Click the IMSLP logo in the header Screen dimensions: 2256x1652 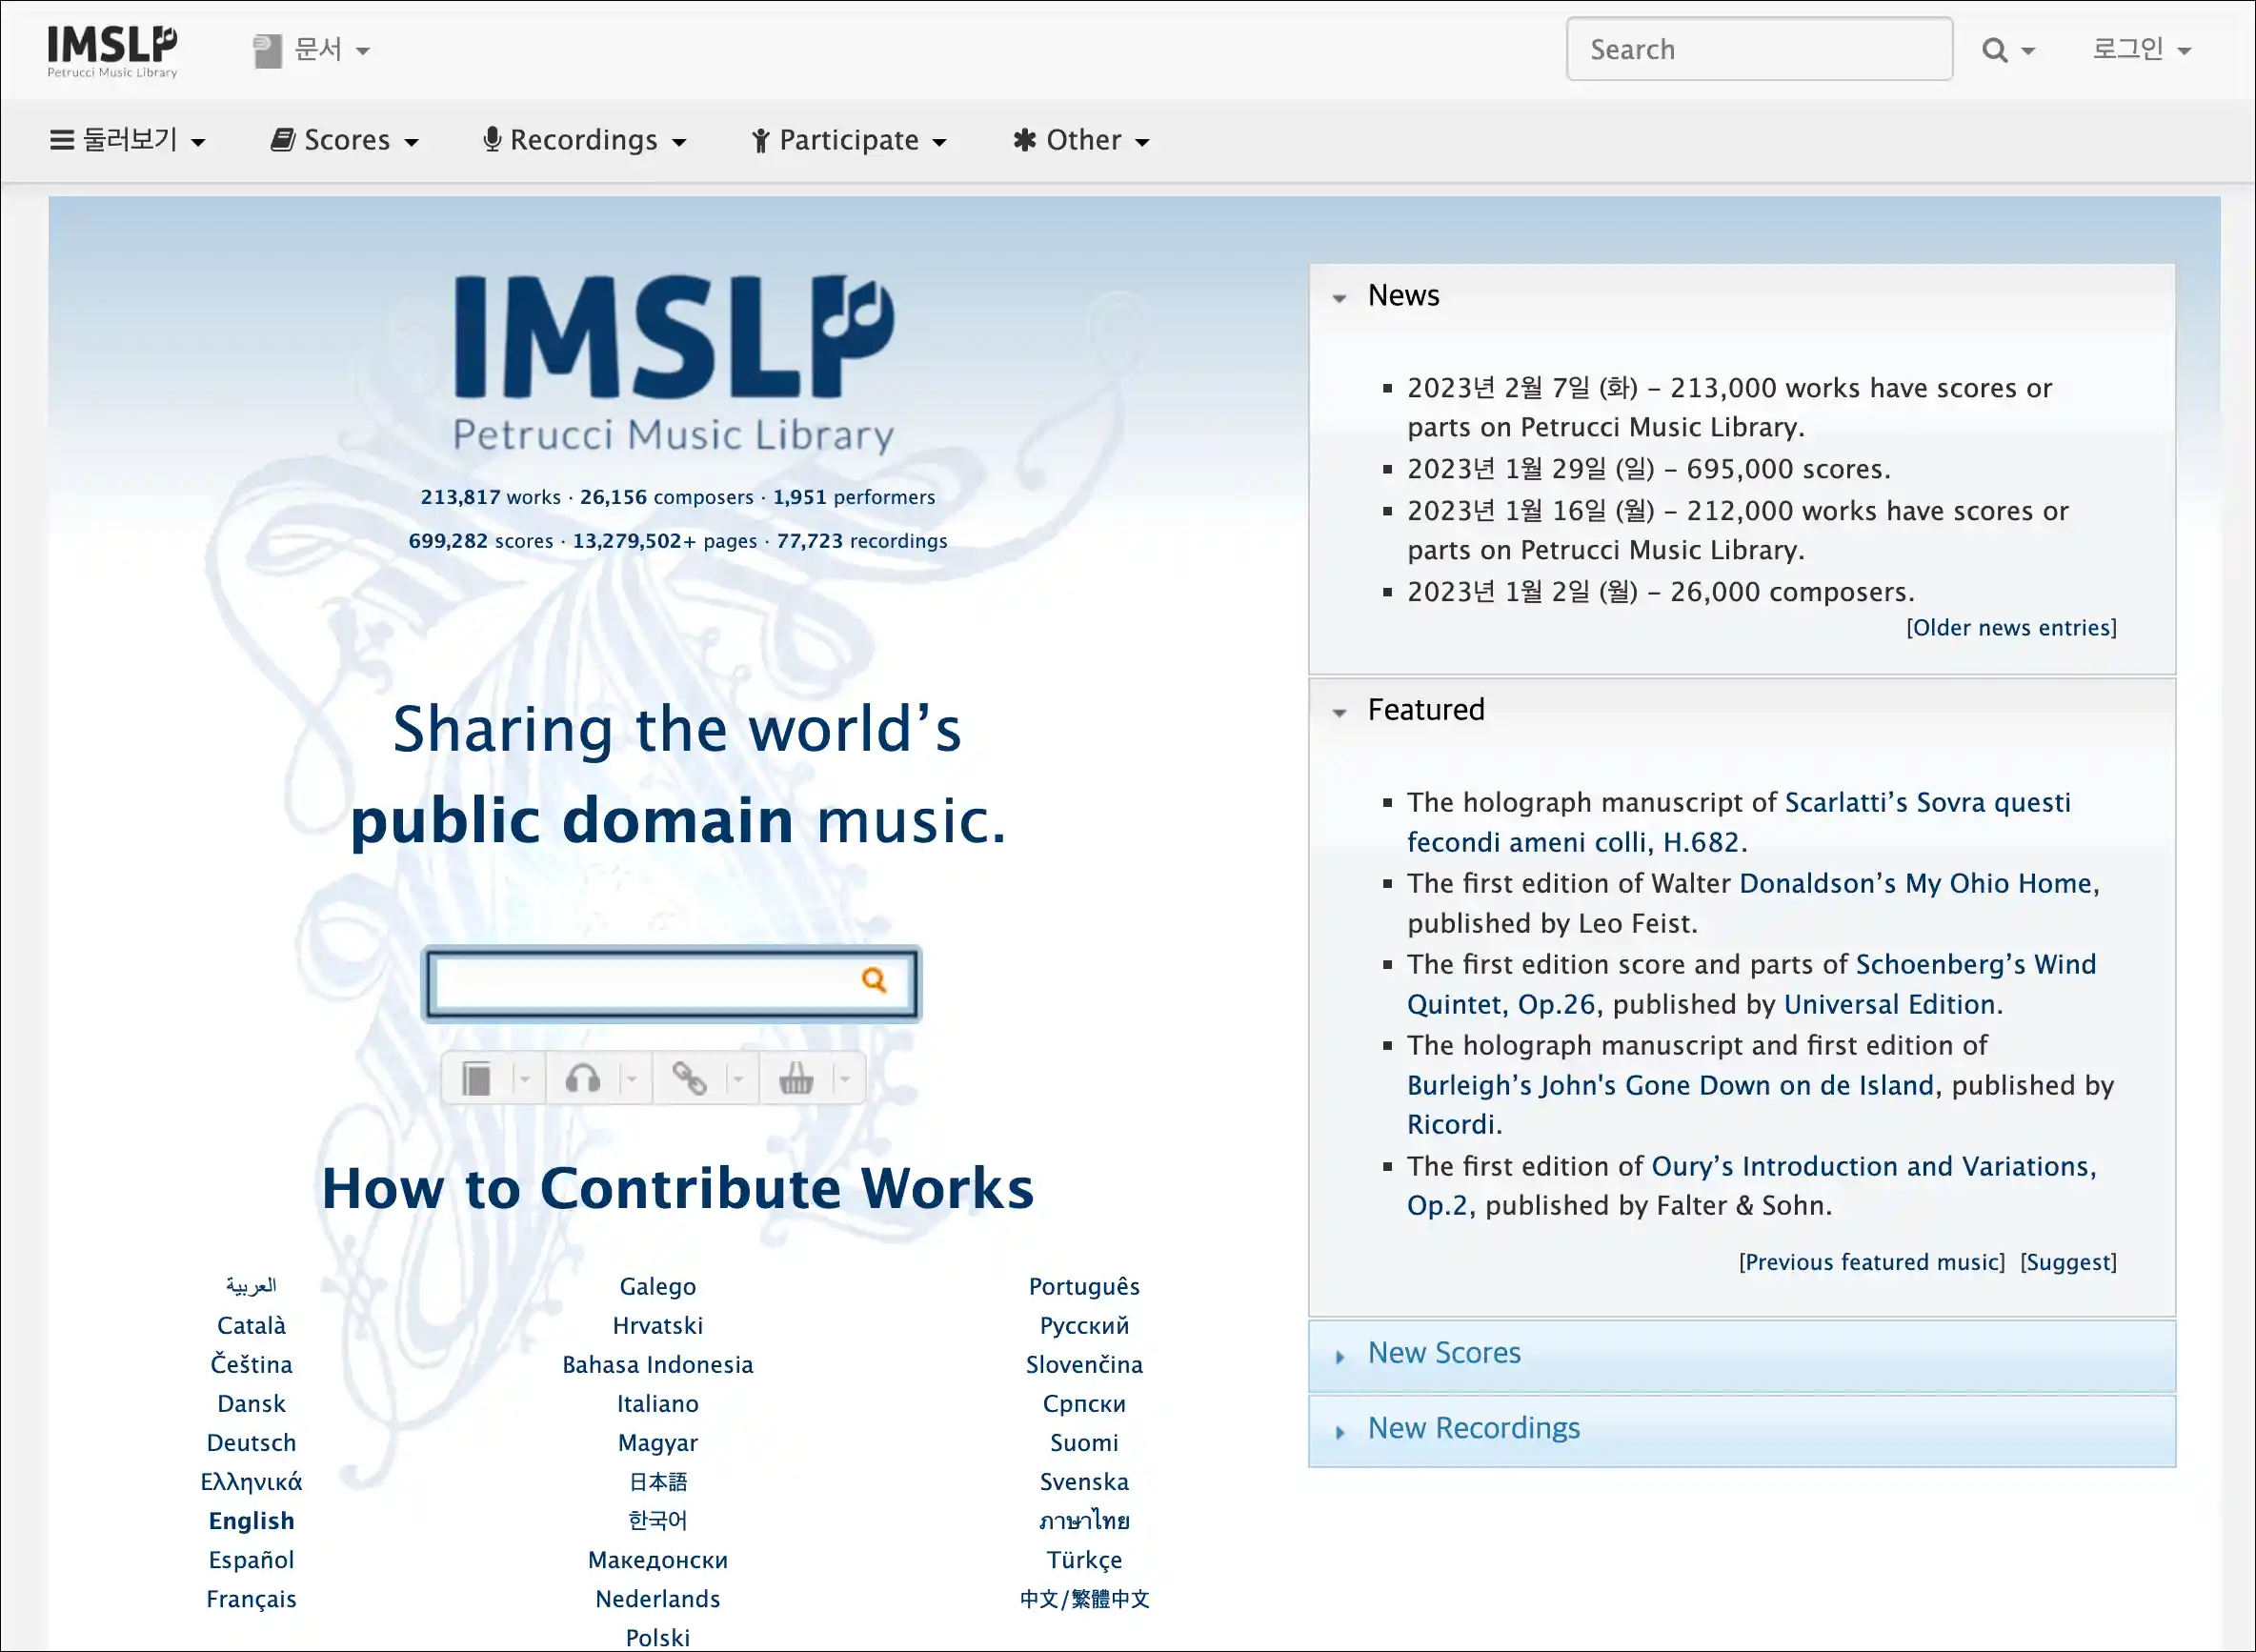(112, 51)
